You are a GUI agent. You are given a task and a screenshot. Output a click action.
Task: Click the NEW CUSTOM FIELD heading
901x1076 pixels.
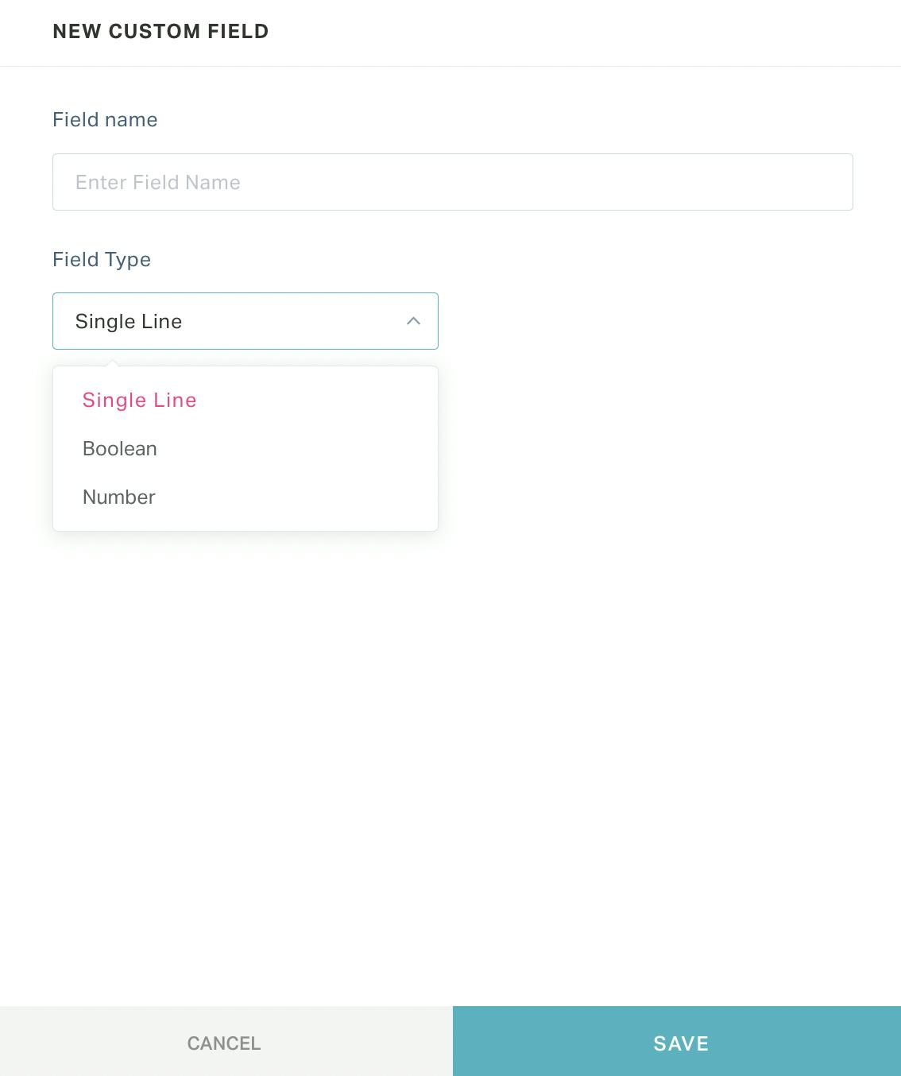coord(160,32)
